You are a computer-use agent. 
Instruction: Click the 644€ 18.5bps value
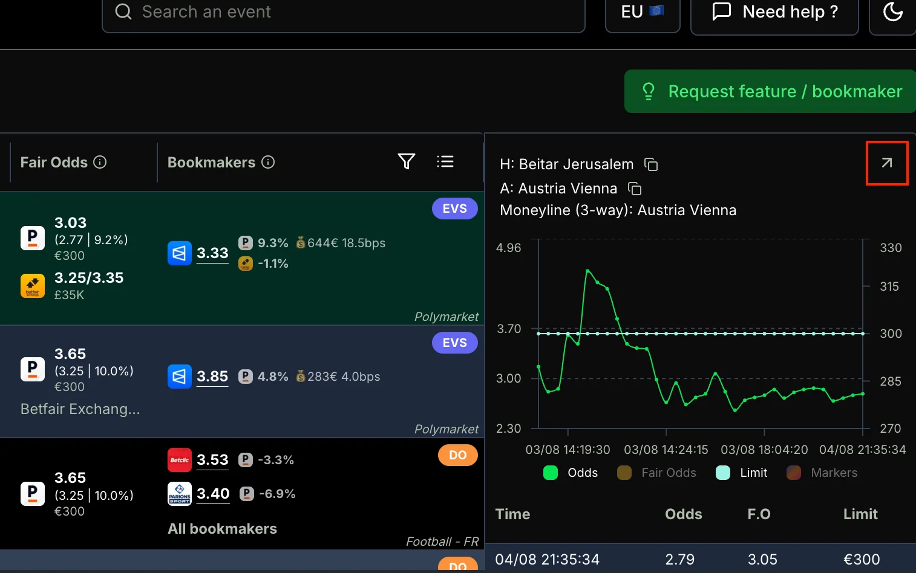click(346, 243)
